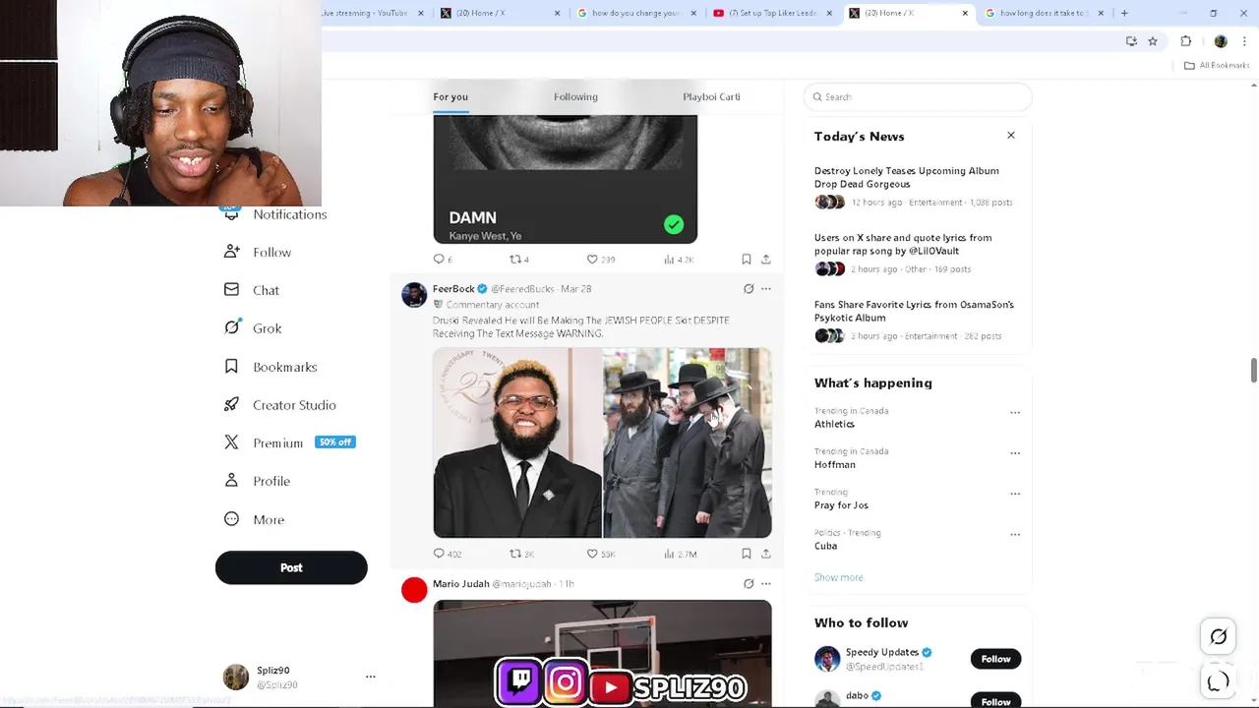Switch to the Following tab
The image size is (1259, 708).
coord(575,96)
